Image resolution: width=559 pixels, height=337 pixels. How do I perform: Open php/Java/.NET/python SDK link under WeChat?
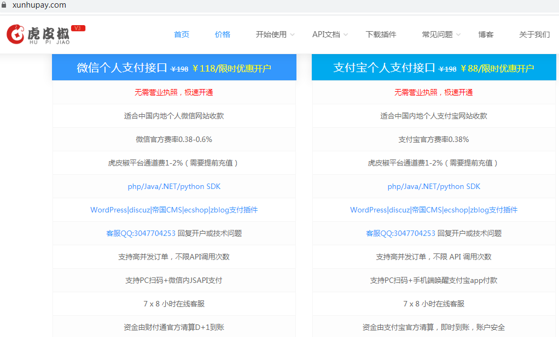pos(174,186)
